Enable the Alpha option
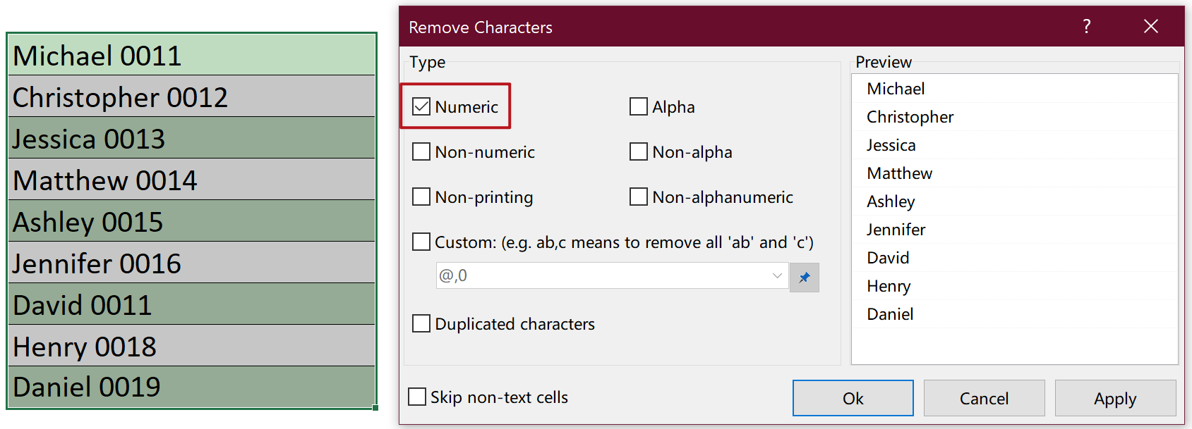The image size is (1192, 429). click(x=639, y=106)
